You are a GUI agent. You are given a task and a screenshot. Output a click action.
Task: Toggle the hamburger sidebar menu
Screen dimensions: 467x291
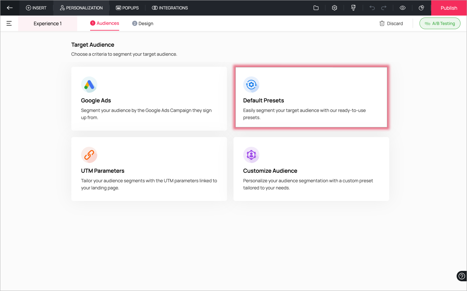point(9,23)
